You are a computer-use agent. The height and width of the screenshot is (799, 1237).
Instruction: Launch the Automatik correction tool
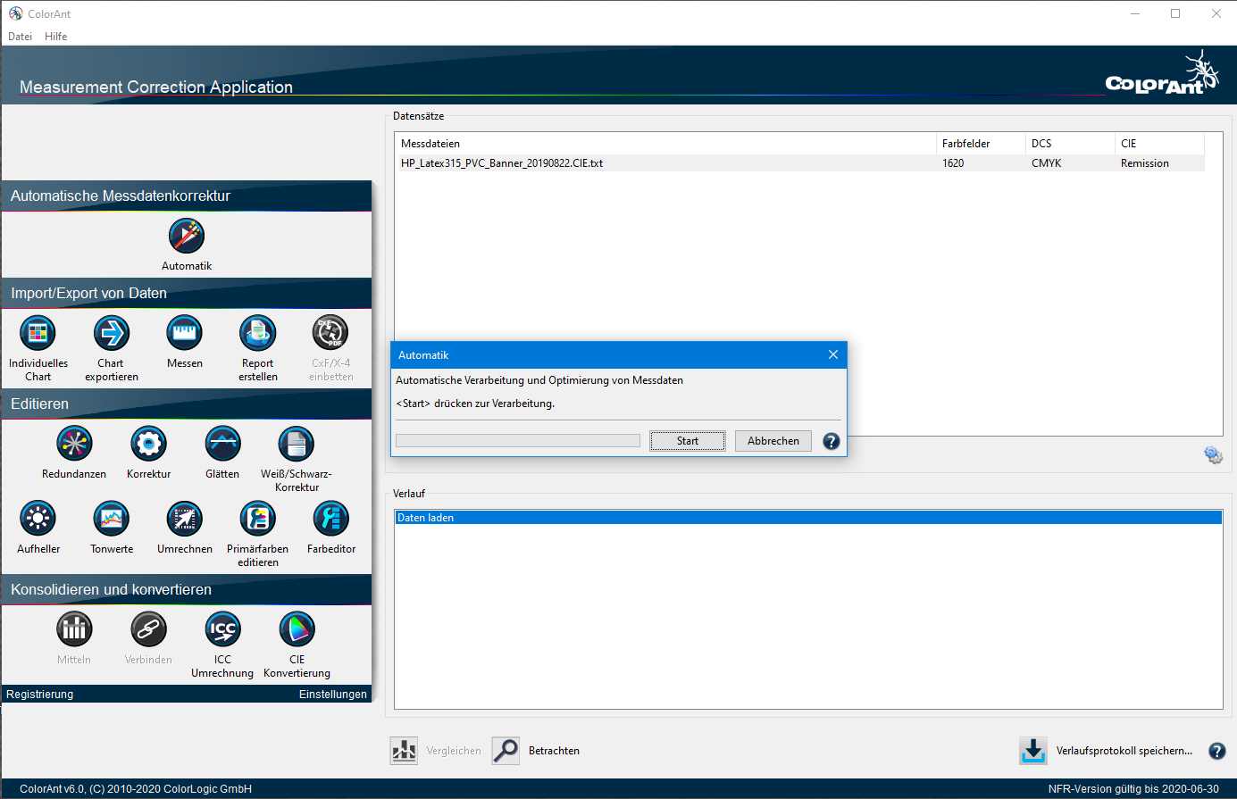click(x=187, y=237)
